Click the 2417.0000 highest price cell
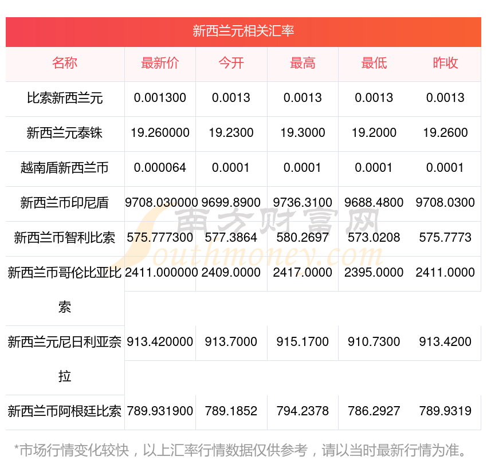487x468 pixels. click(303, 272)
